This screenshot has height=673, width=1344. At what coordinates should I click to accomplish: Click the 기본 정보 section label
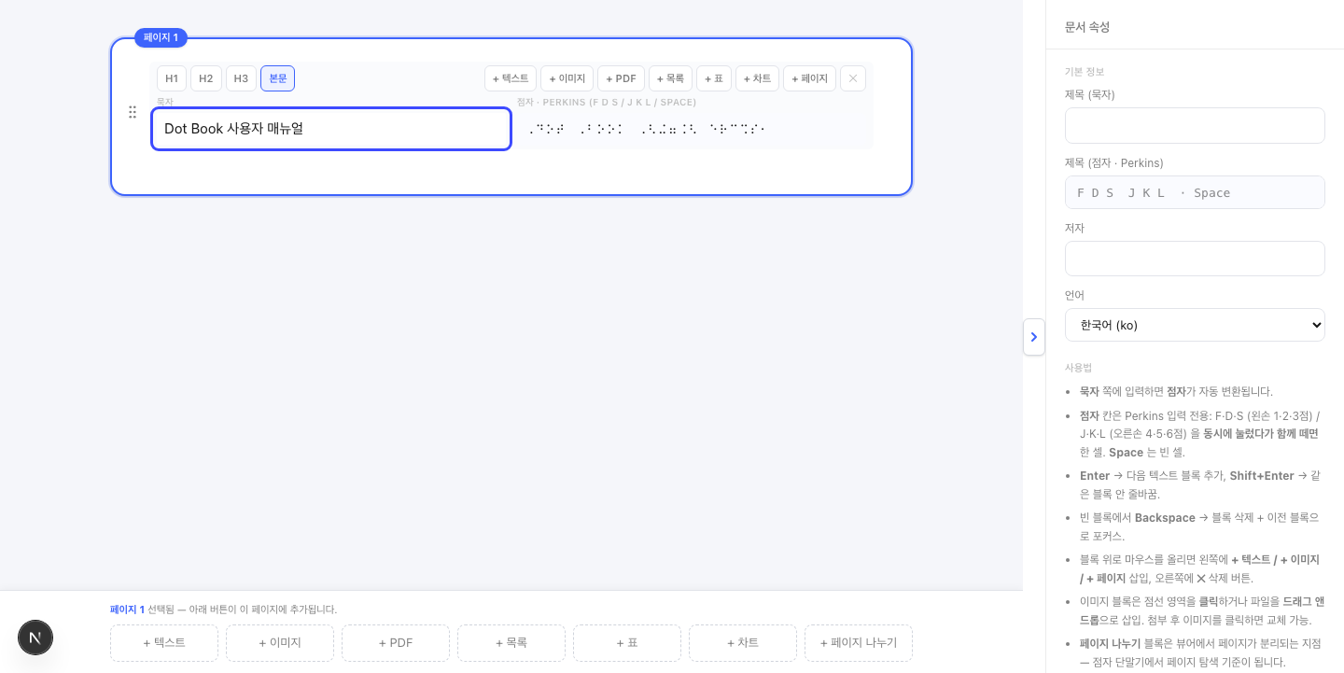1085,72
